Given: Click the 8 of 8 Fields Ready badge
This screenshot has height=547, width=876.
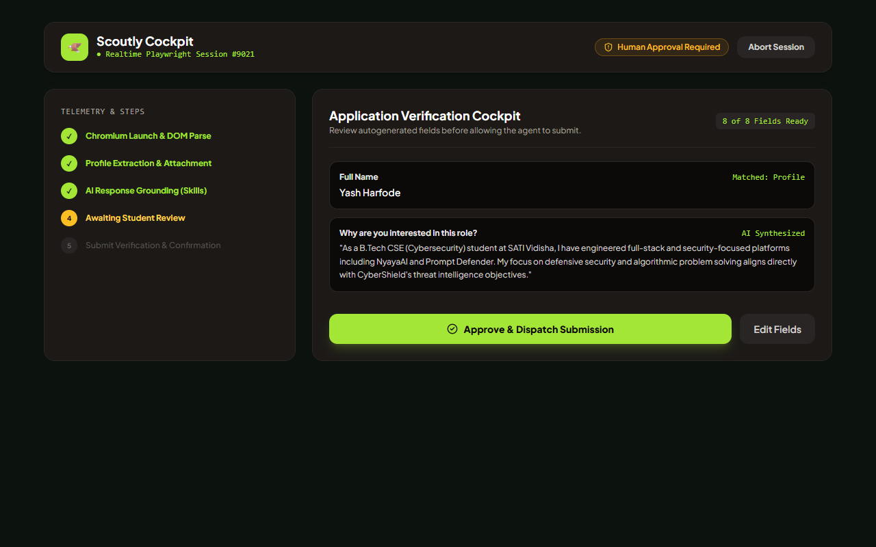Looking at the screenshot, I should click(x=765, y=121).
